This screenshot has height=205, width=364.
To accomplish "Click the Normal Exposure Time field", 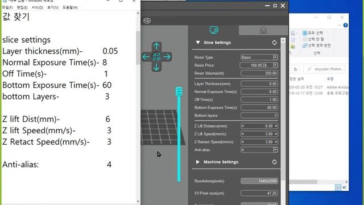I will click(x=259, y=92).
